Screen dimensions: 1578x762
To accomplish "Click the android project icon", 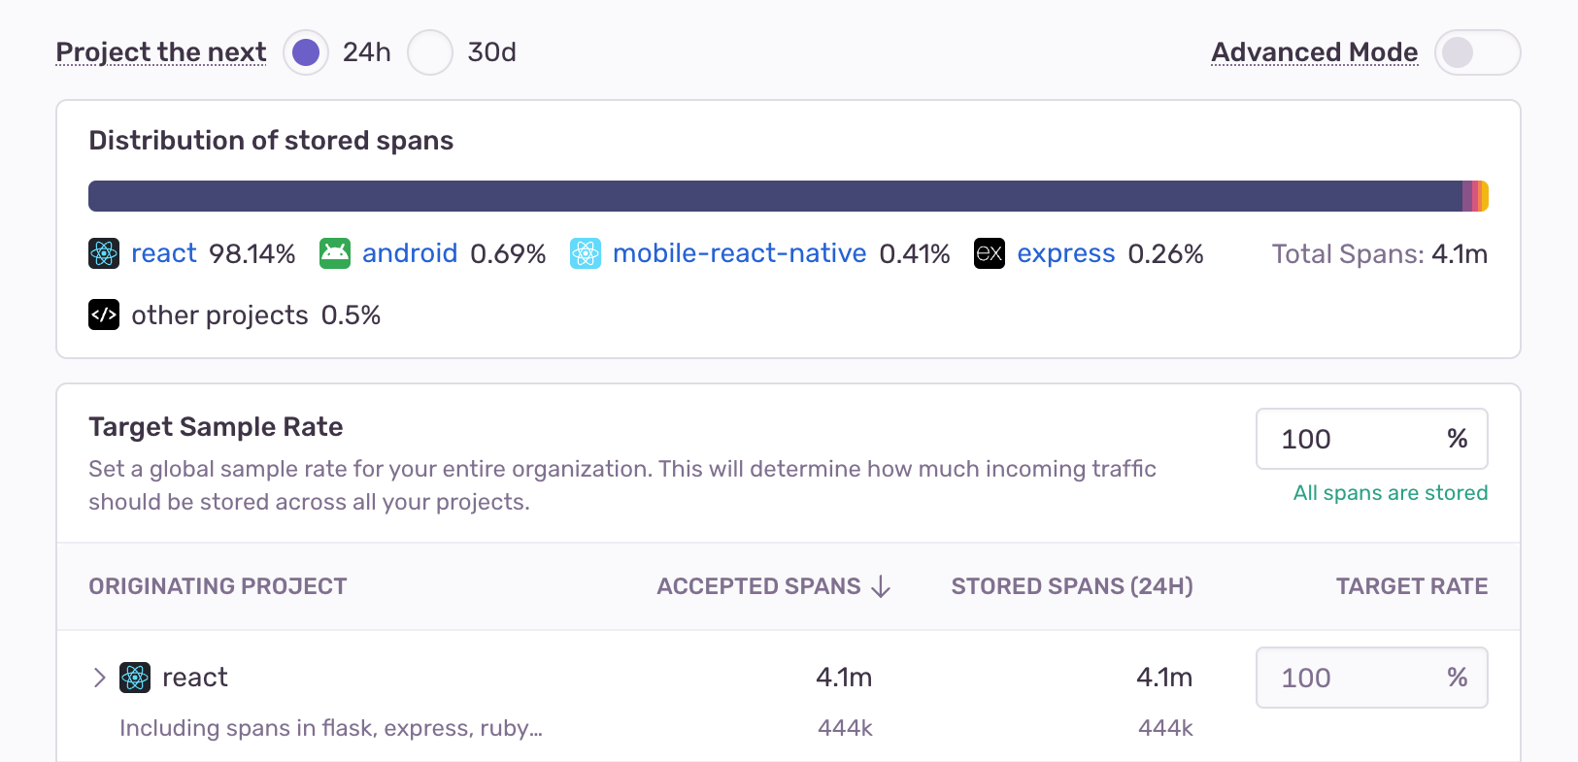I will pyautogui.click(x=335, y=253).
